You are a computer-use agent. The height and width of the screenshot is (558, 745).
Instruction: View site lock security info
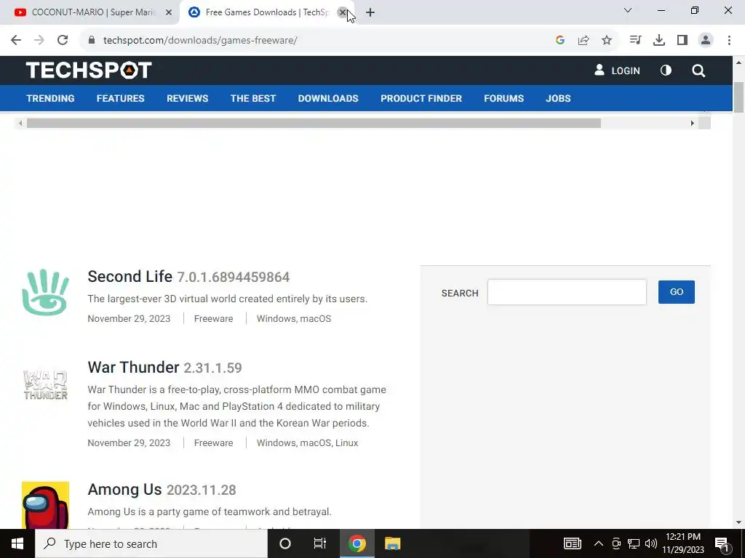pyautogui.click(x=92, y=41)
